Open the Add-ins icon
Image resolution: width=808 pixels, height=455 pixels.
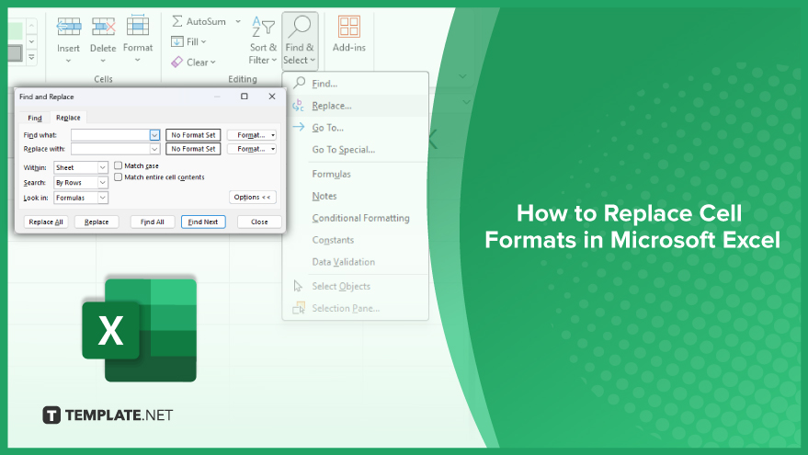click(x=349, y=27)
